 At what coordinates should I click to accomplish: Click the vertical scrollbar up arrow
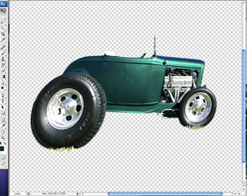pyautogui.click(x=244, y=185)
